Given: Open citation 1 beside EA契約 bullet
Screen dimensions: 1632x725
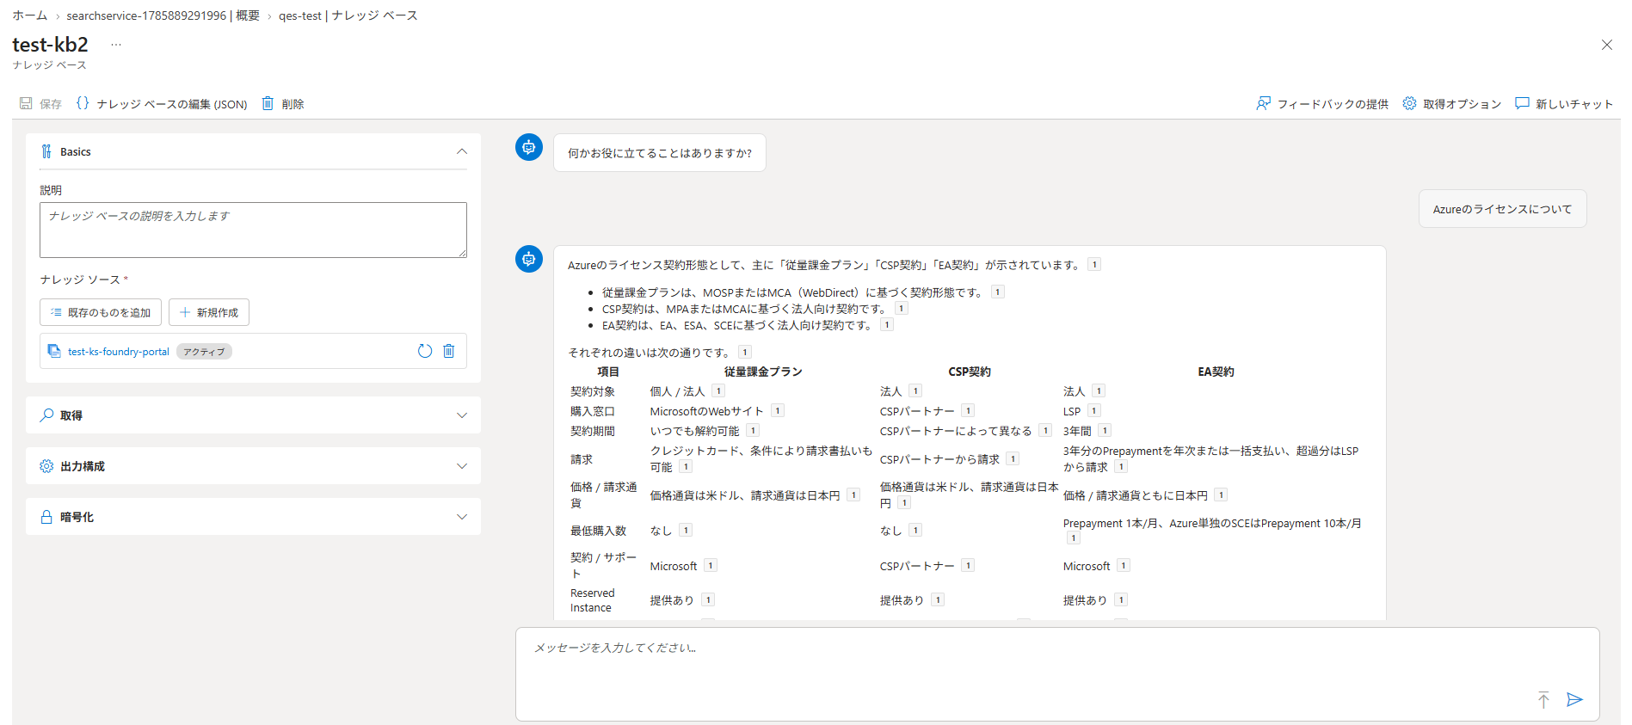Looking at the screenshot, I should click(887, 325).
